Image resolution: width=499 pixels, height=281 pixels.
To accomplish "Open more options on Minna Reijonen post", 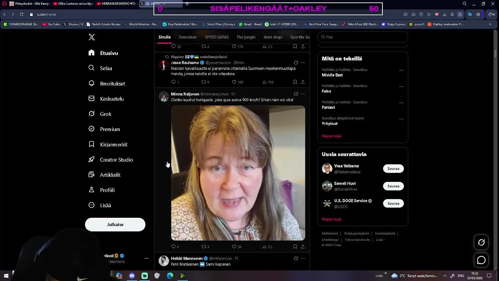I will pos(303,94).
